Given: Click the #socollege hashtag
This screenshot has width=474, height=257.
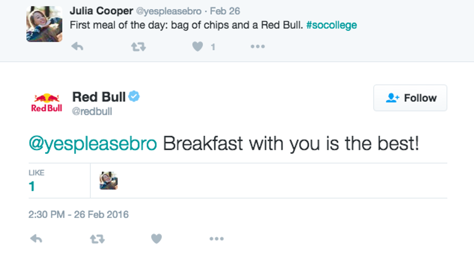Looking at the screenshot, I should point(331,25).
